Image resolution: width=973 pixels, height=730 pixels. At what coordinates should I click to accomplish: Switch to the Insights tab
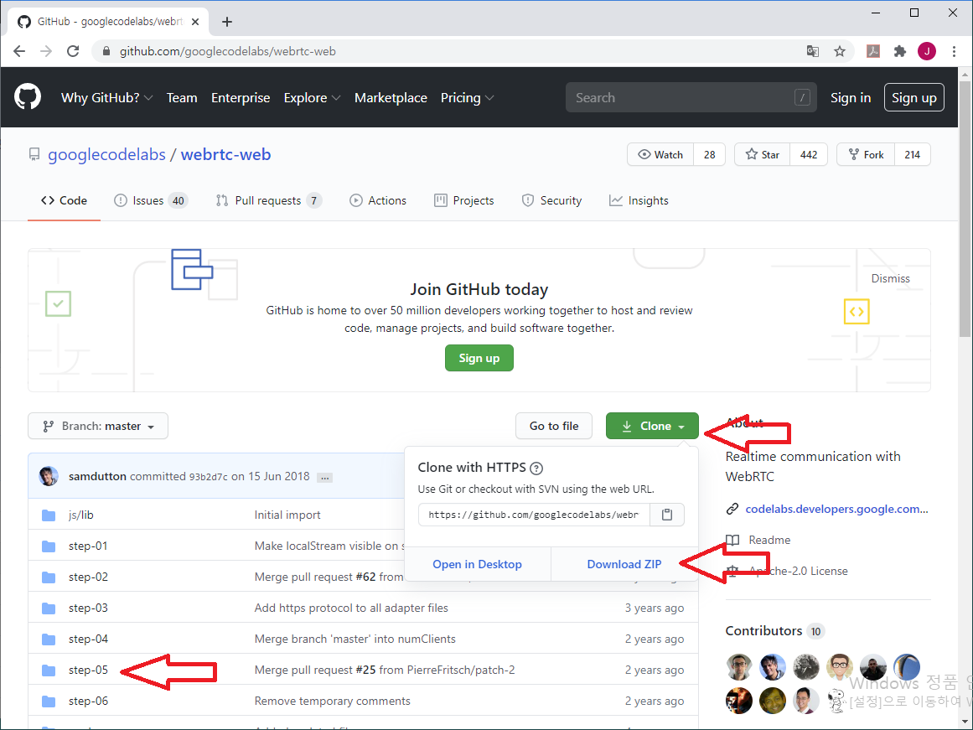(x=639, y=200)
